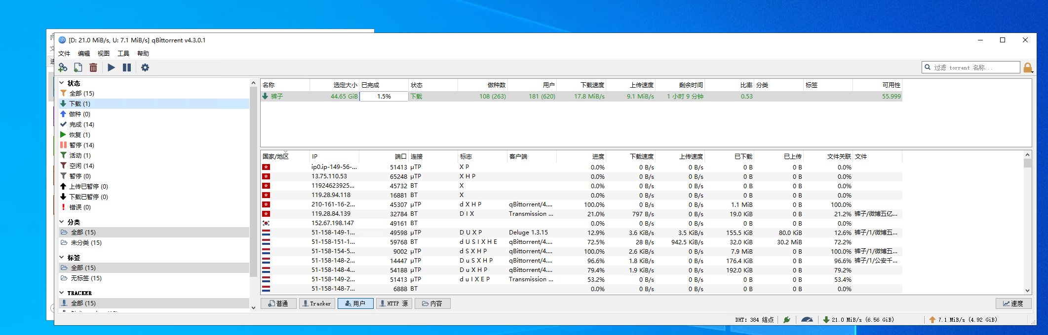Switch to the HTTP 源 tab
This screenshot has height=335, width=1048.
click(394, 303)
